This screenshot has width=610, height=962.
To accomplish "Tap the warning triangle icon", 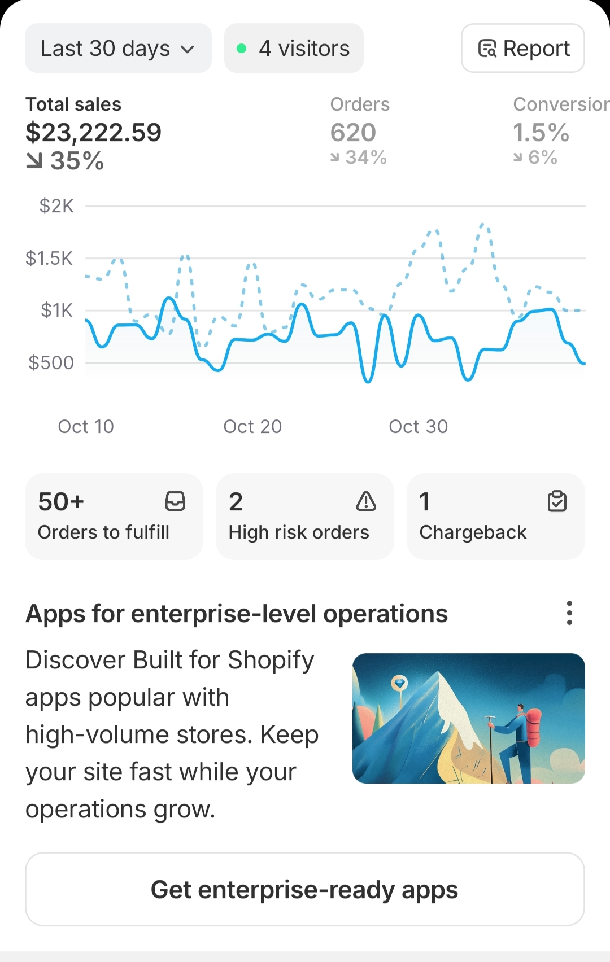I will pos(366,501).
